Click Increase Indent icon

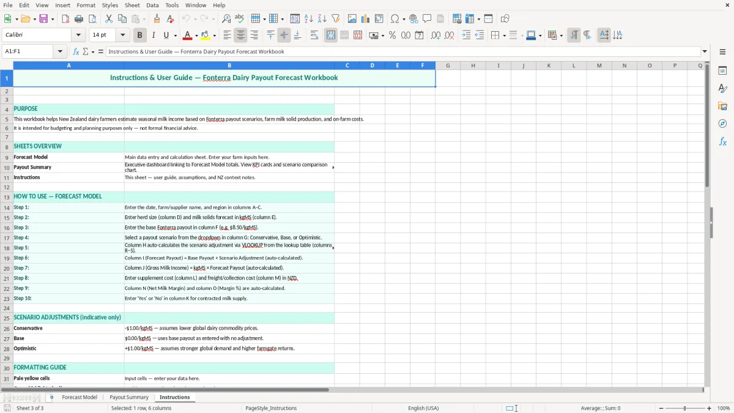tap(466, 35)
